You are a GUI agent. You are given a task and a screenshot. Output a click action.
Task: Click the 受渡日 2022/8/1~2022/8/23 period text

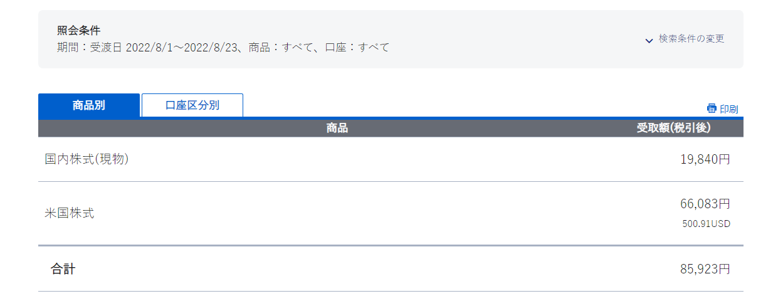pyautogui.click(x=166, y=47)
